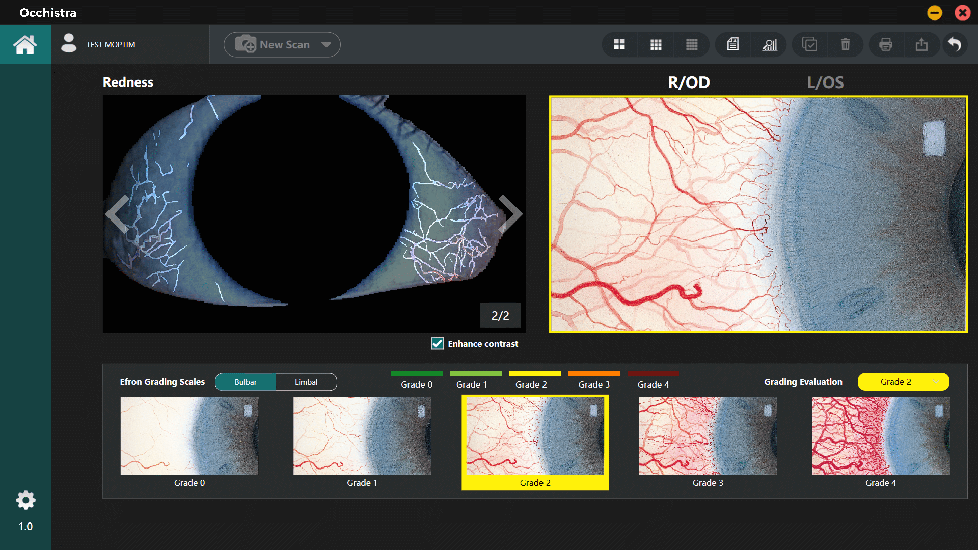Switch grading scale to Limbal
The image size is (978, 550).
[x=306, y=382]
